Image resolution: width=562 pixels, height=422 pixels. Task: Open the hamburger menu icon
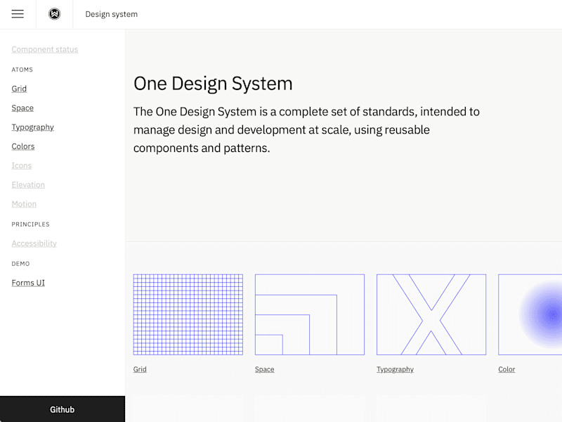18,14
